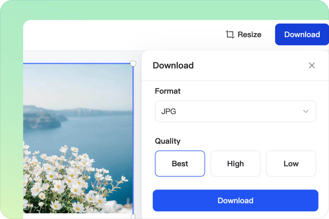The width and height of the screenshot is (329, 219).
Task: Click the Resize crop icon
Action: [230, 34]
